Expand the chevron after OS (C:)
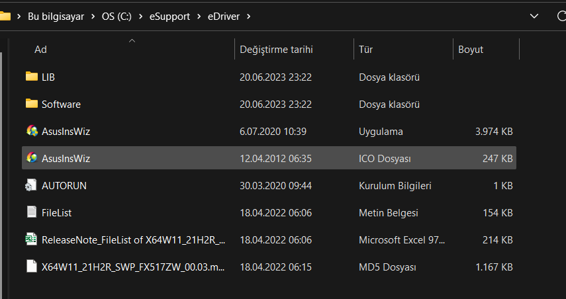 (140, 17)
